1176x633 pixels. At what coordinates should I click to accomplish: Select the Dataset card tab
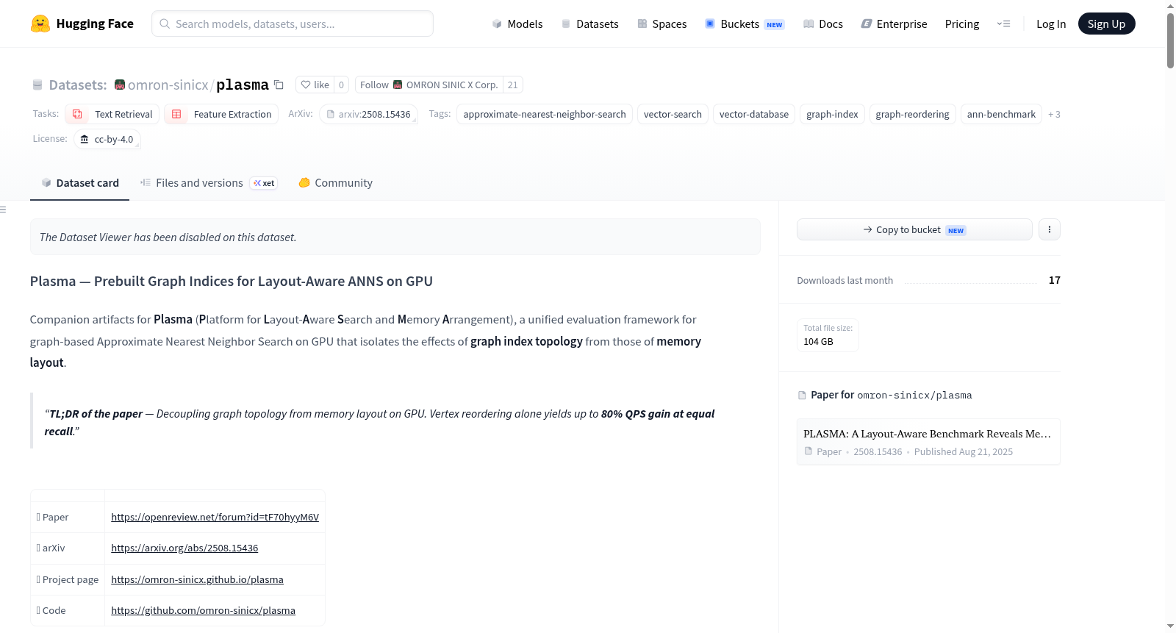pyautogui.click(x=79, y=183)
